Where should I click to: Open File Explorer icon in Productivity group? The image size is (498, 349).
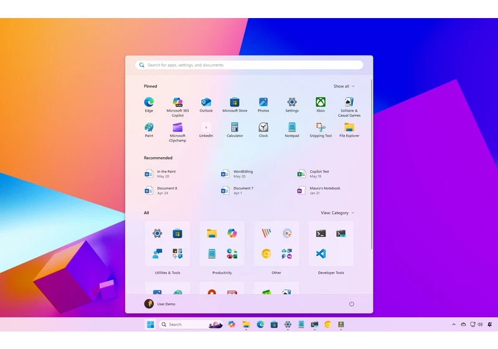click(x=212, y=233)
